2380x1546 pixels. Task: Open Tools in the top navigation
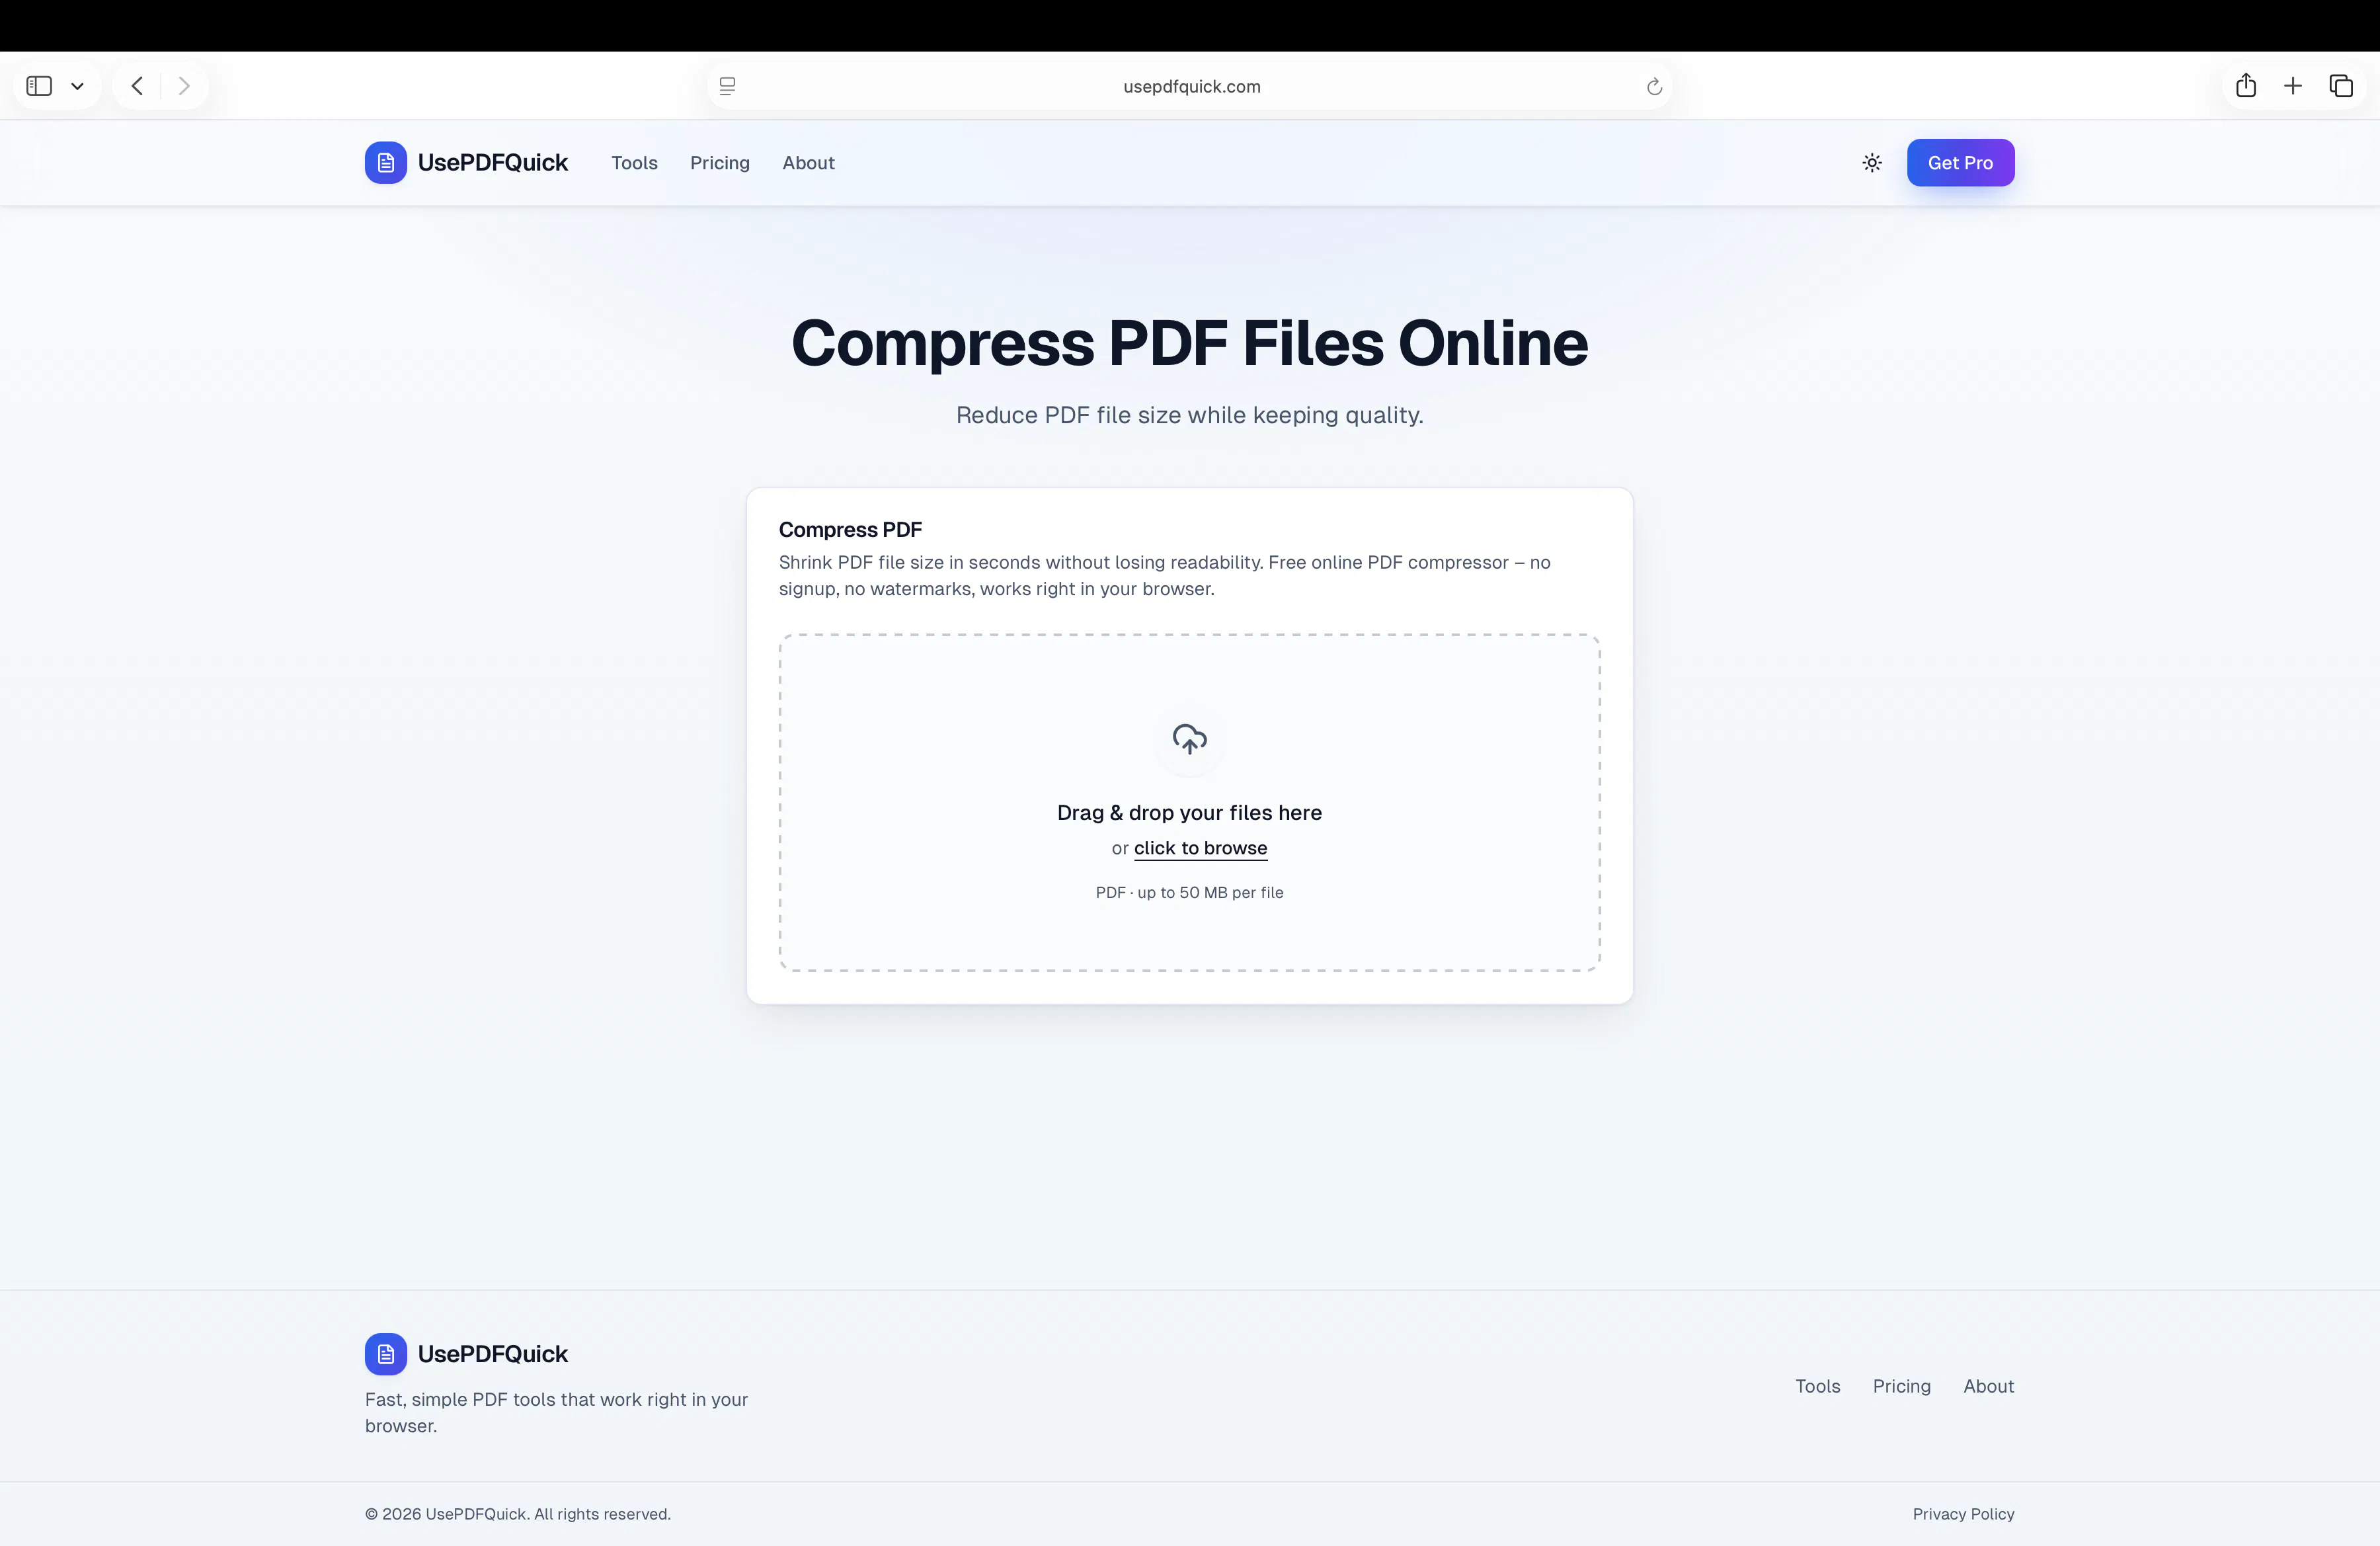point(635,163)
